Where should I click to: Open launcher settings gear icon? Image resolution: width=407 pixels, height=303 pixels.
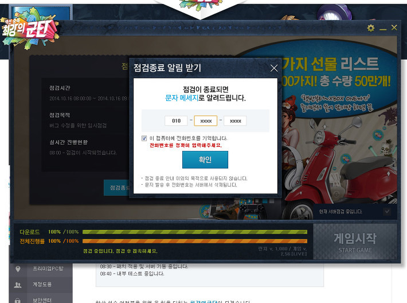pyautogui.click(x=371, y=28)
